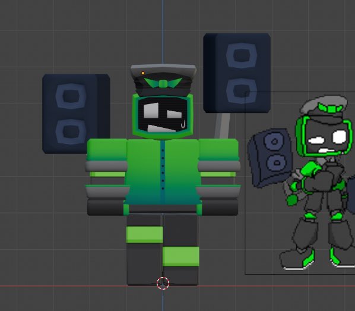
Task: Select the leg with the lower green stripe
Action: click(180, 249)
